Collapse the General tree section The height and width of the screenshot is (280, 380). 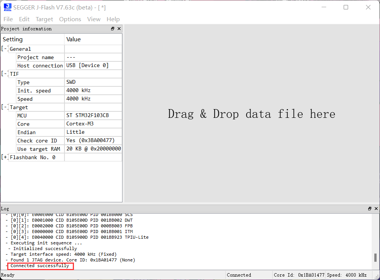click(4, 48)
